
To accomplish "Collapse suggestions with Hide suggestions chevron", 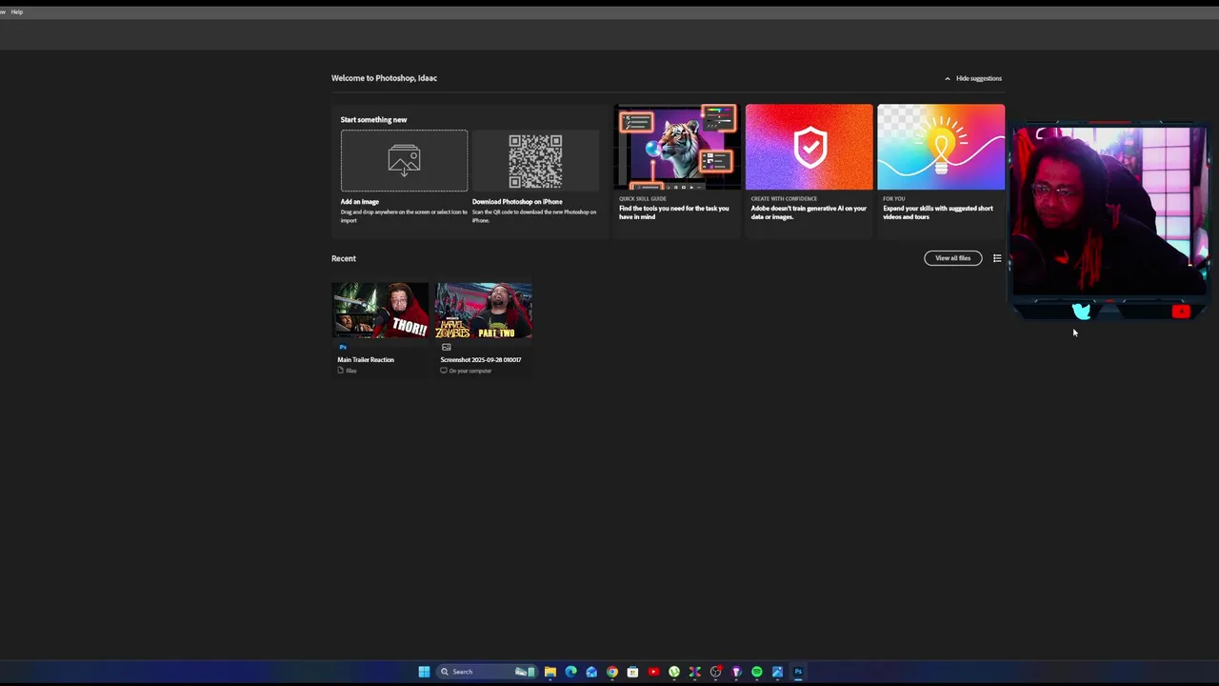I will click(x=948, y=78).
